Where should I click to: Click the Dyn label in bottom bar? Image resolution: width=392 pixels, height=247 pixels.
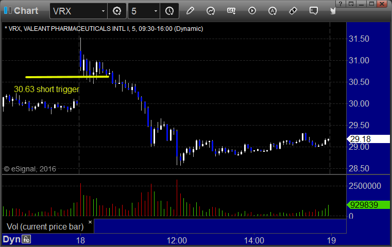pos(11,239)
